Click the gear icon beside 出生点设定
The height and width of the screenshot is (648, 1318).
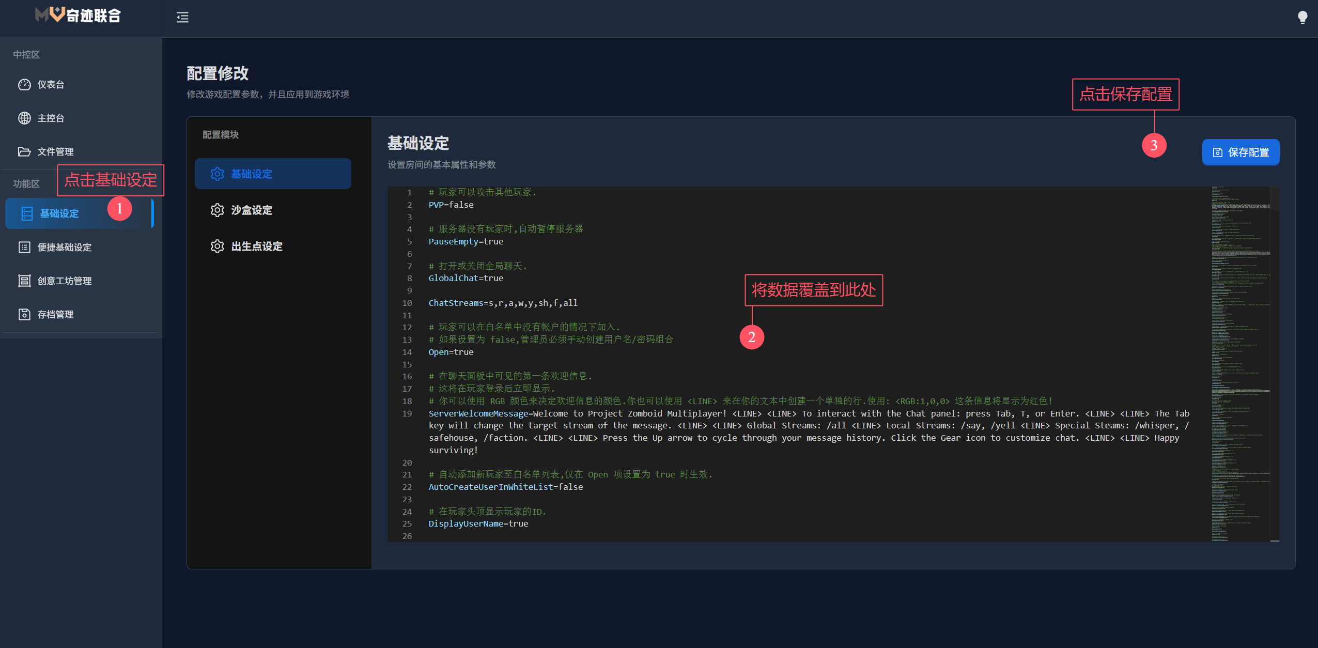click(x=217, y=246)
